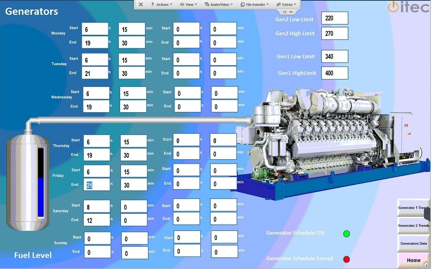Collapse the toolbar with the up chevron

[x=291, y=12]
